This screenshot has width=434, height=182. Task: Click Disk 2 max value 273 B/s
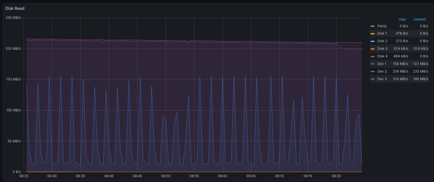click(x=402, y=41)
